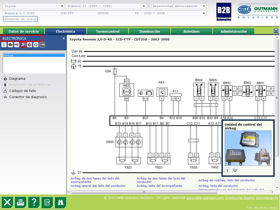Open the binoculars search button
The image size is (280, 210).
pyautogui.click(x=61, y=202)
